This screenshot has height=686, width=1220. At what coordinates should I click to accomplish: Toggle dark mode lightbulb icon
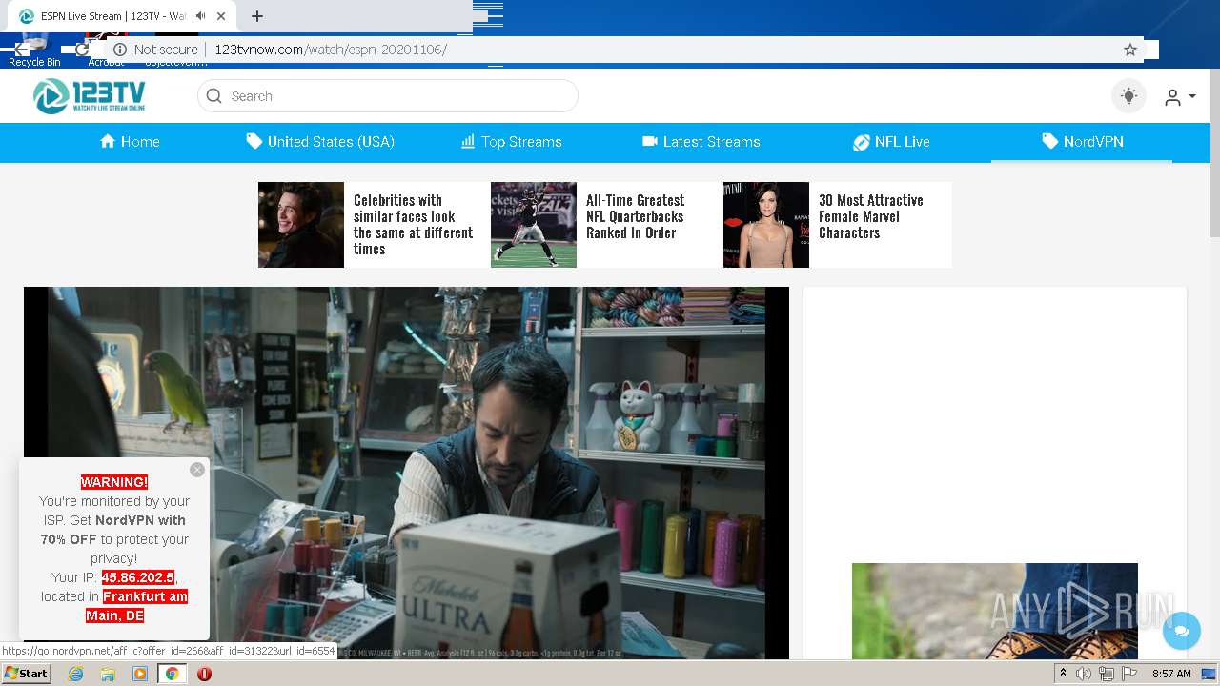1129,96
